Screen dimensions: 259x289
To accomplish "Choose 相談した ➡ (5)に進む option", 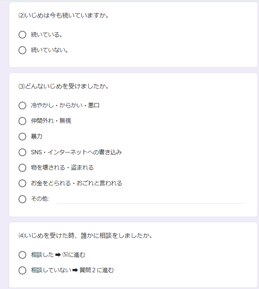I will (x=22, y=255).
